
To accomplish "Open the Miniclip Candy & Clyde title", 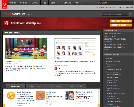I will pyautogui.click(x=84, y=92).
